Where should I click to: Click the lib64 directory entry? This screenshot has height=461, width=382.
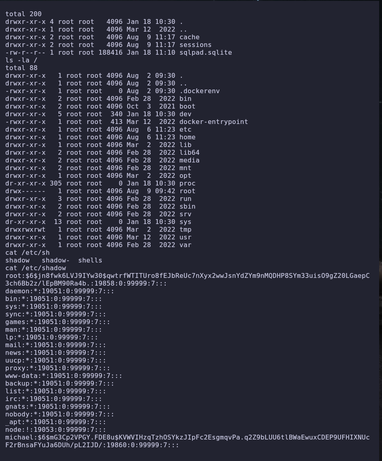click(x=190, y=153)
